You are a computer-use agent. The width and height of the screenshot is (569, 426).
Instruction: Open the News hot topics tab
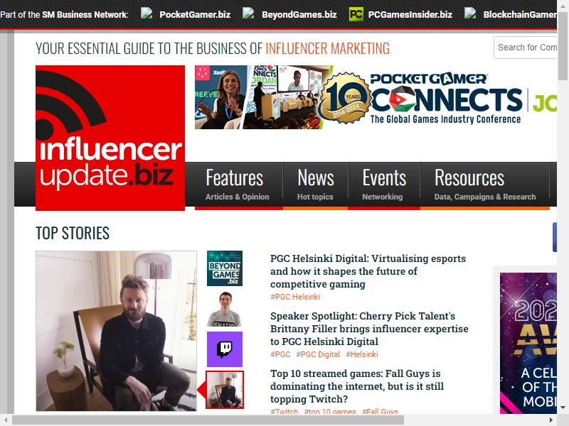(x=315, y=185)
